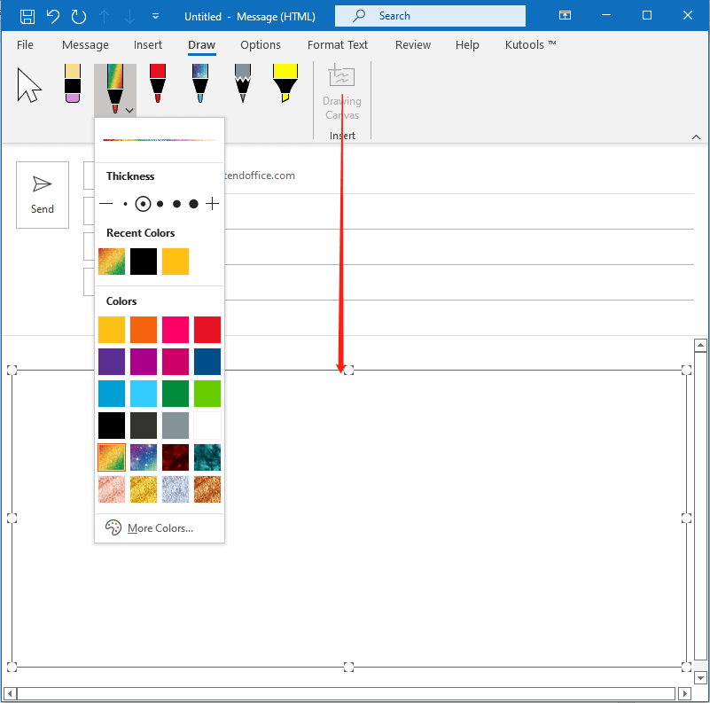Select the thickest thickness dot
This screenshot has height=703, width=710.
pos(193,204)
